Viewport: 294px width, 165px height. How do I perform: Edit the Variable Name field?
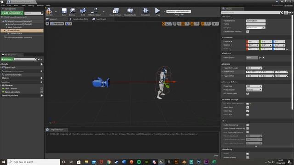click(255, 21)
